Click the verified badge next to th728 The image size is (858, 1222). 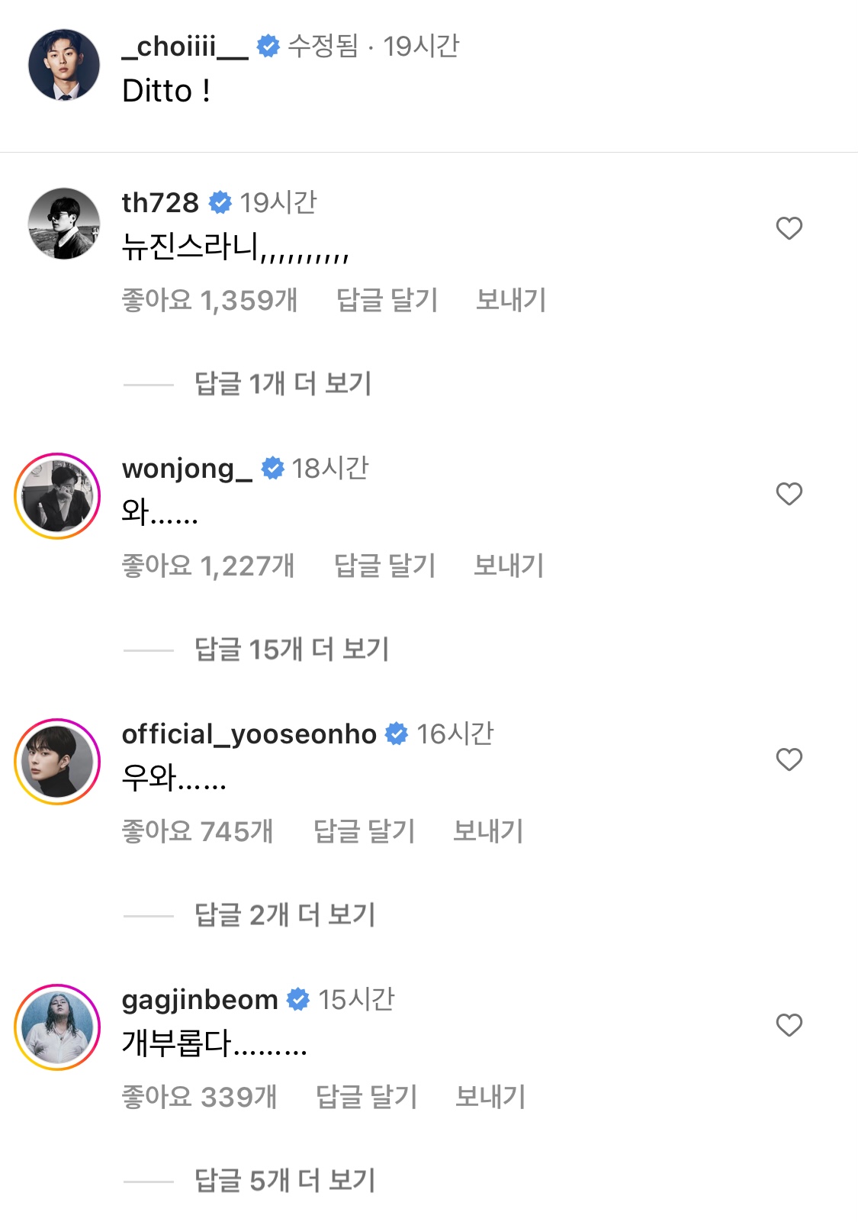tap(220, 202)
